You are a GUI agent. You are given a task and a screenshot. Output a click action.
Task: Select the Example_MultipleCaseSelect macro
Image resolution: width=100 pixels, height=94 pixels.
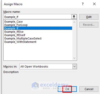38,38
